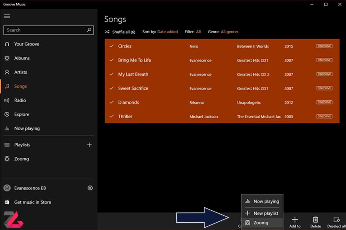
Task: Click the Between II Worlds album name
Action: [x=253, y=46]
